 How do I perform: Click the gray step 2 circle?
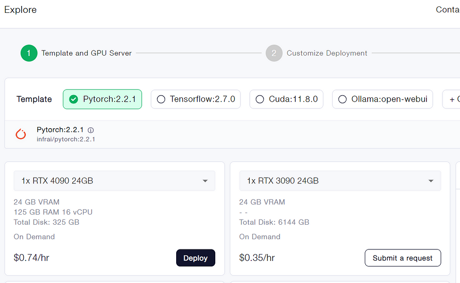(x=274, y=53)
